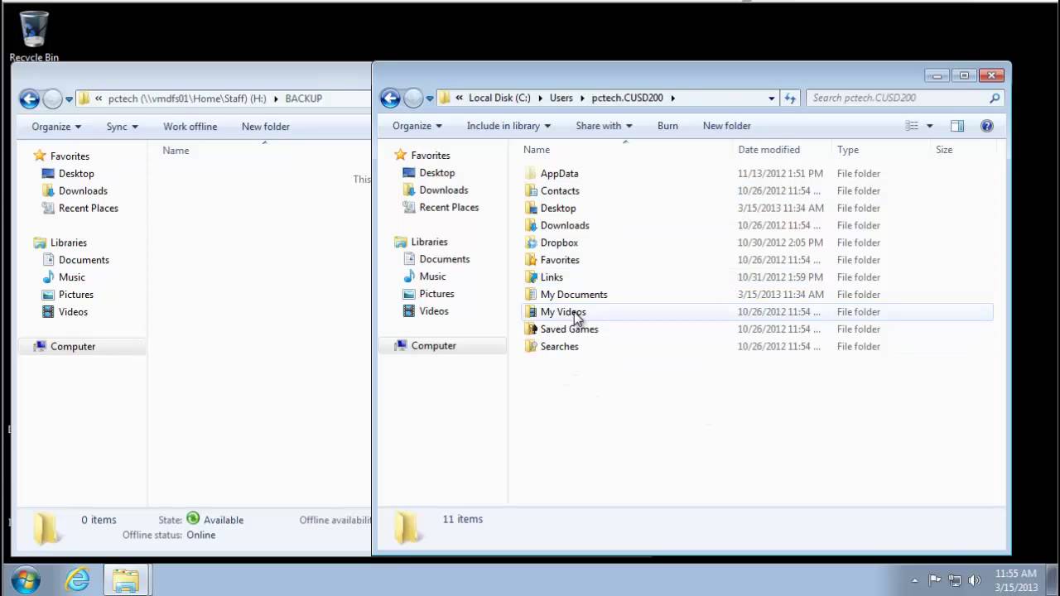Click Work offline in BACKUP window
This screenshot has height=596, width=1060.
pyautogui.click(x=190, y=127)
